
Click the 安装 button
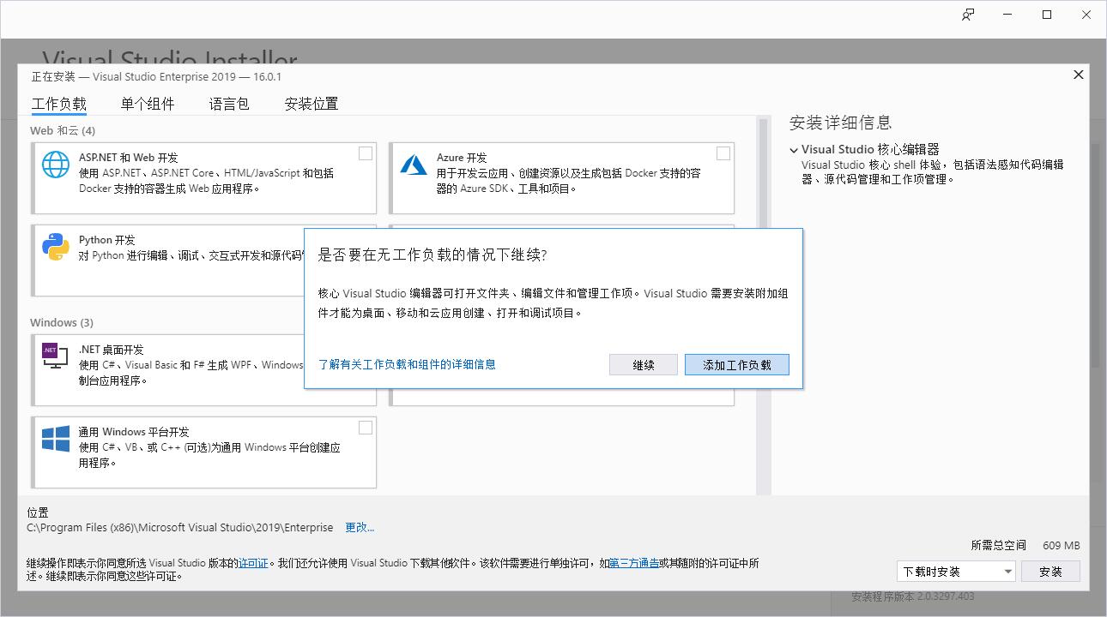pos(1051,572)
